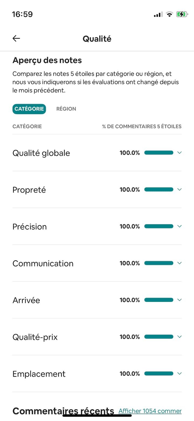Tap the Emplacement 100% progress bar
The image size is (194, 421).
tap(159, 374)
